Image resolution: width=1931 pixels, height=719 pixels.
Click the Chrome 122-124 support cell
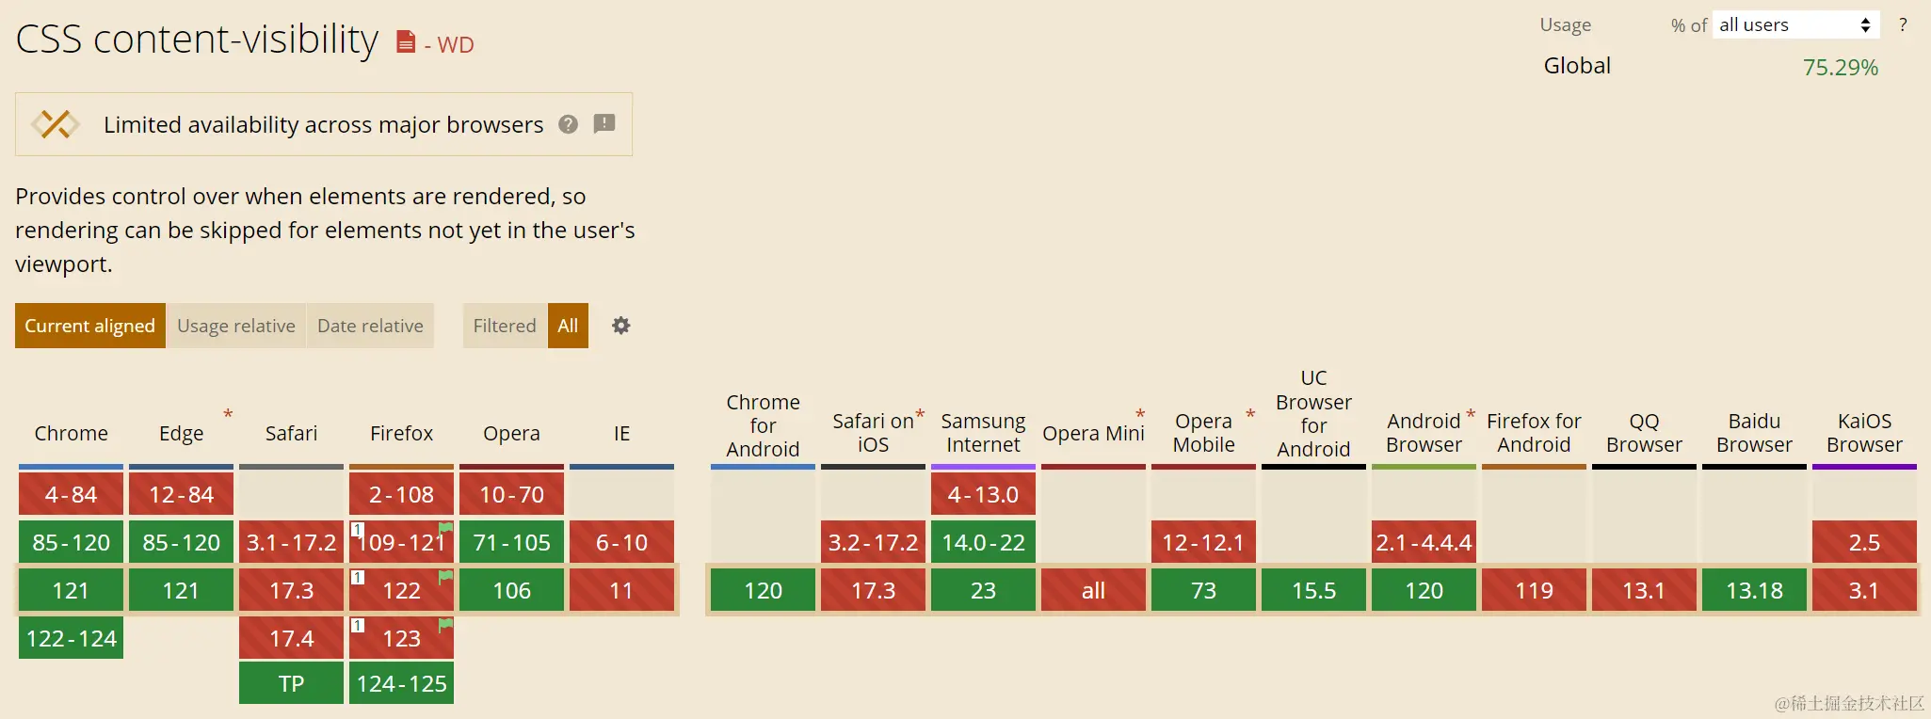point(72,638)
